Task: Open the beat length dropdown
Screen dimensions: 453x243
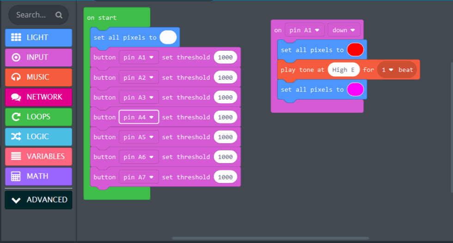Action: [x=387, y=70]
